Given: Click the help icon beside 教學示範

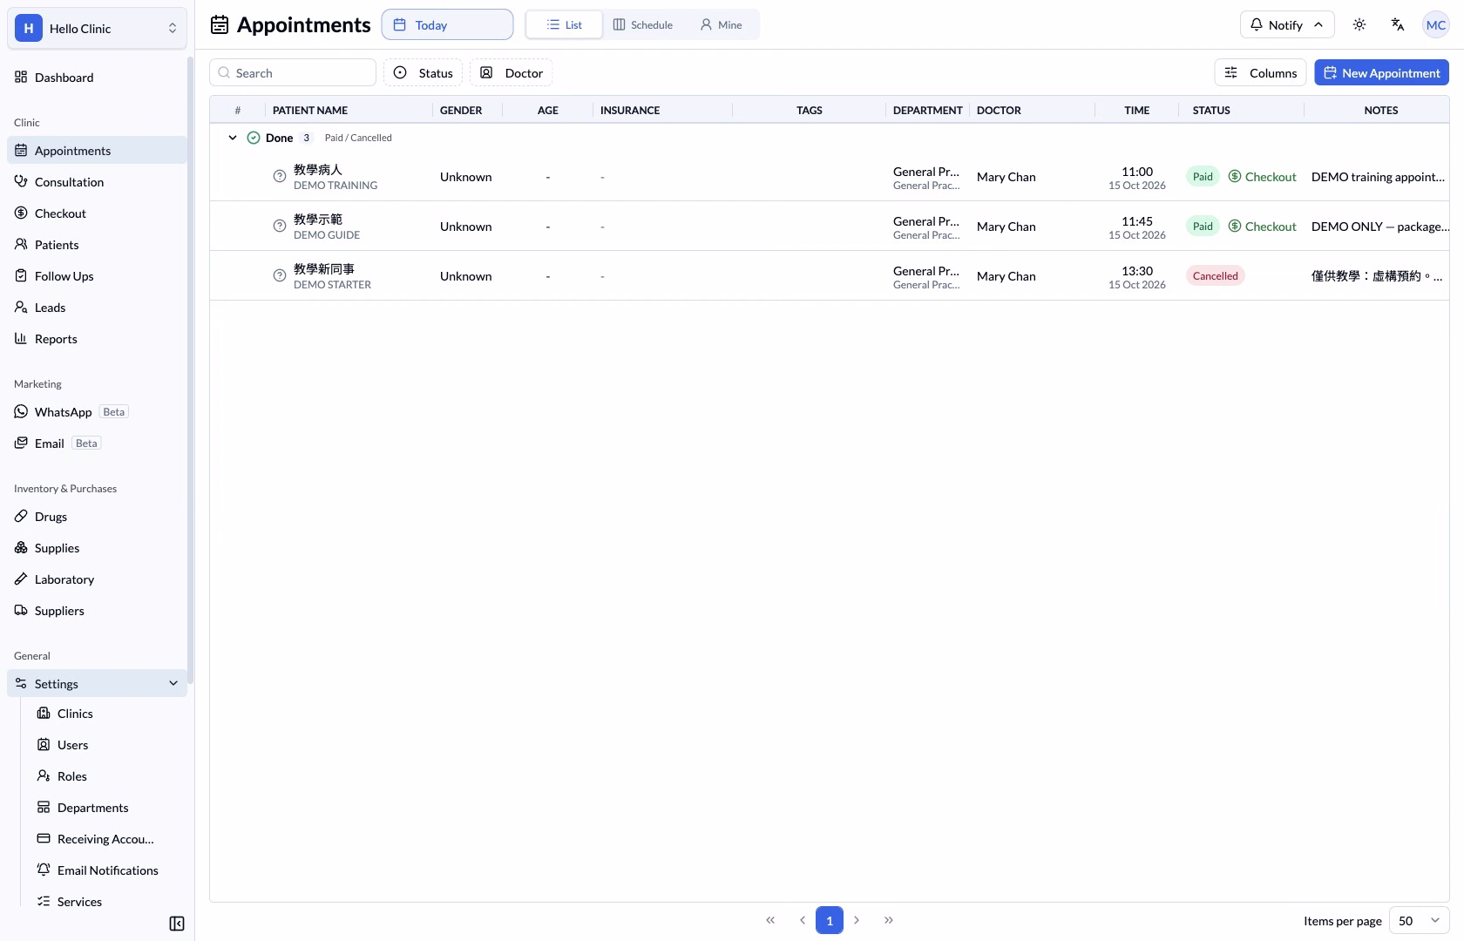Looking at the screenshot, I should [280, 227].
